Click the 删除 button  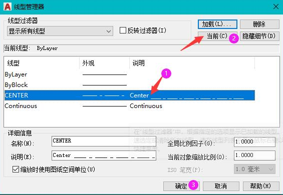(x=259, y=24)
